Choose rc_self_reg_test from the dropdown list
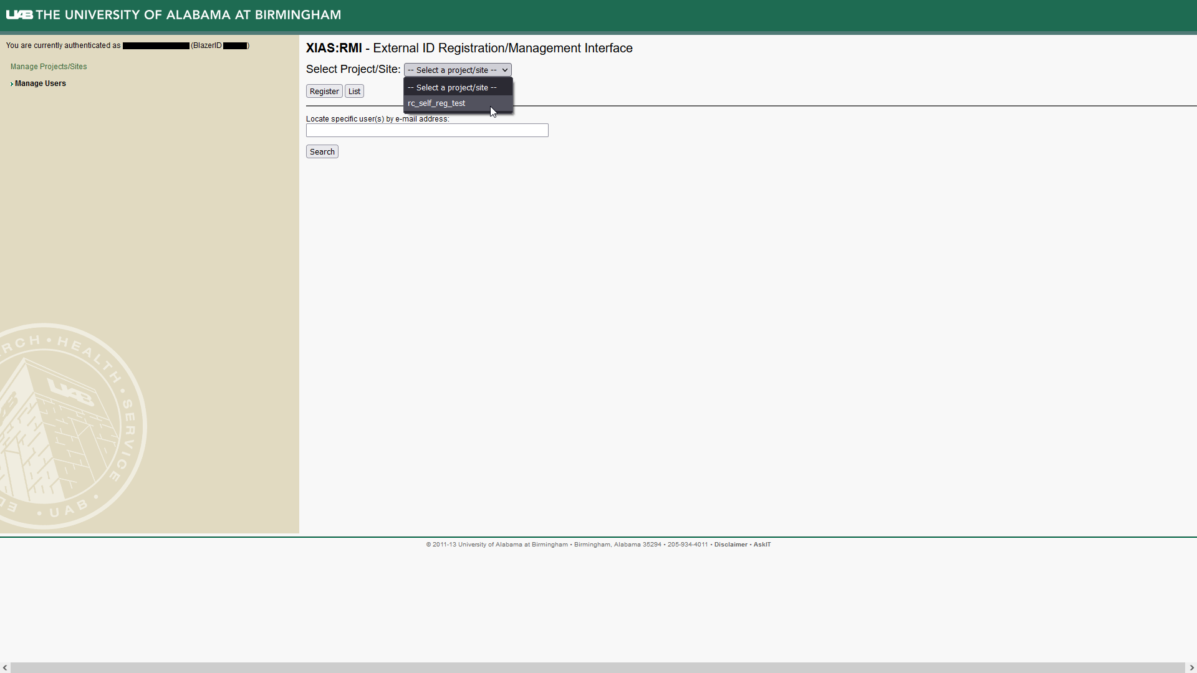This screenshot has height=673, width=1197. pyautogui.click(x=458, y=103)
